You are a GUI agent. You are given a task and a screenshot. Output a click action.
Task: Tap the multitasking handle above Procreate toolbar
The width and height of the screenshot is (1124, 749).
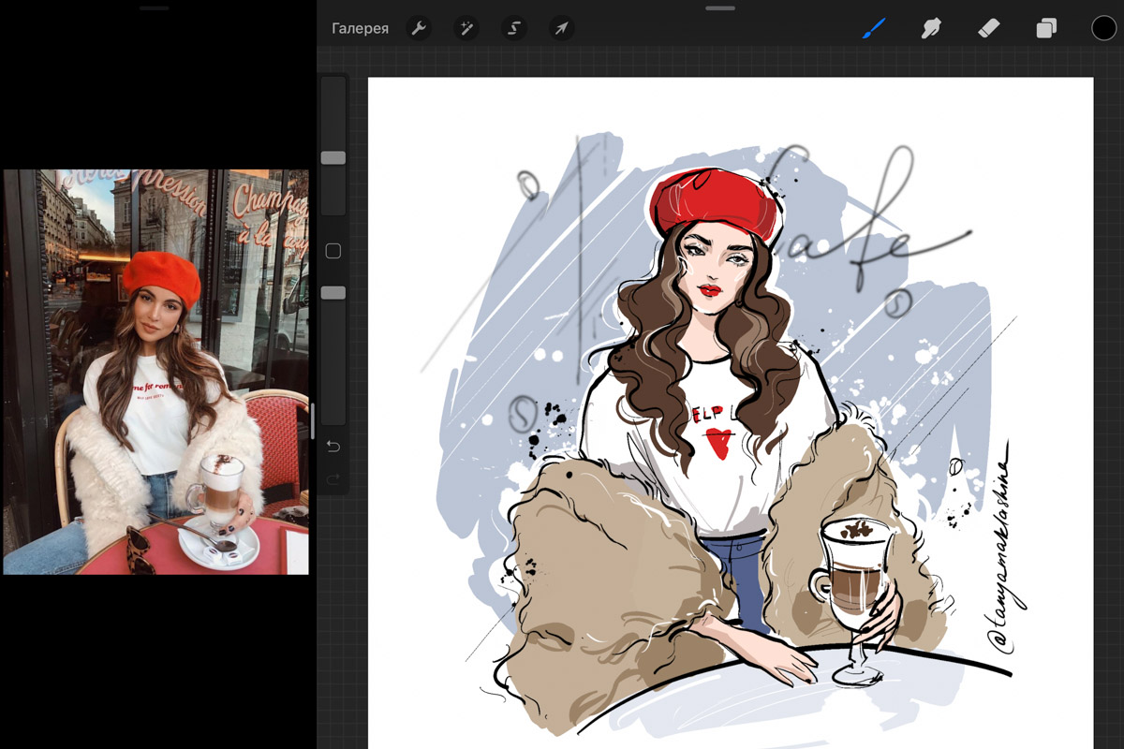pos(720,7)
